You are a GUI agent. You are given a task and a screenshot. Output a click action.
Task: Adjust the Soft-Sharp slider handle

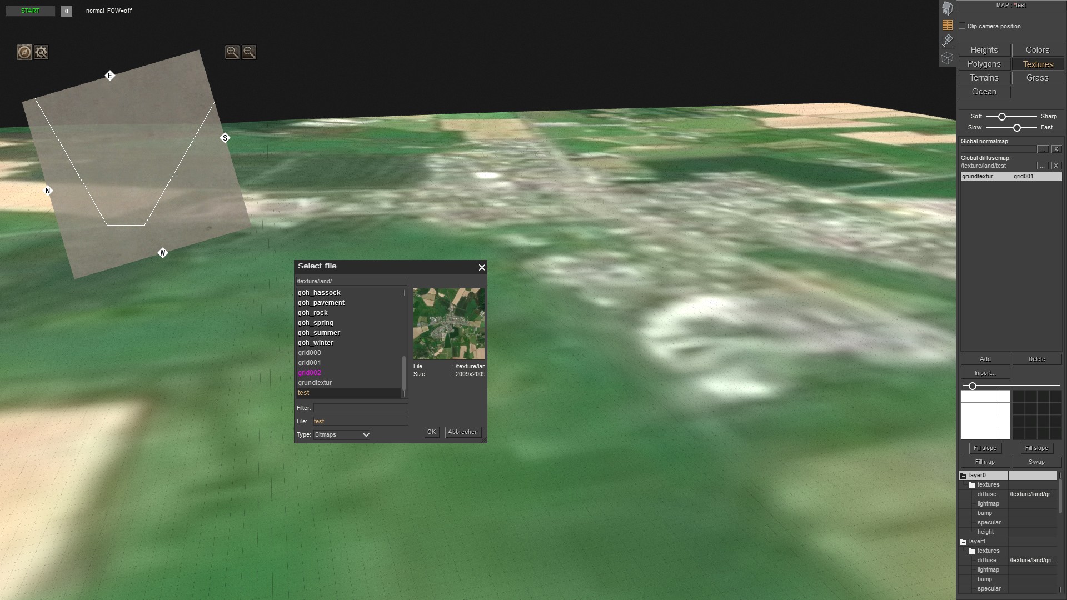pyautogui.click(x=1002, y=117)
